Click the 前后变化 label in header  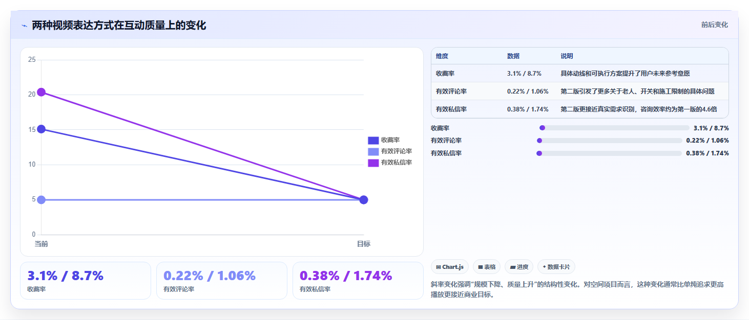click(714, 25)
